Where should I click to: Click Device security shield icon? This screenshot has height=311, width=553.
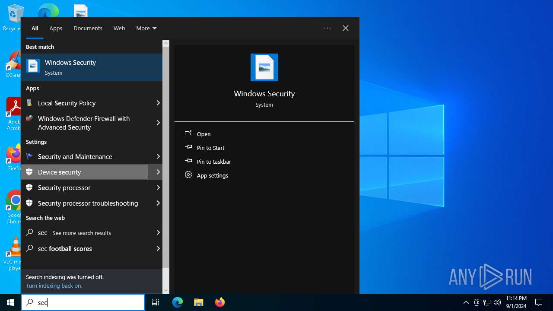(29, 172)
